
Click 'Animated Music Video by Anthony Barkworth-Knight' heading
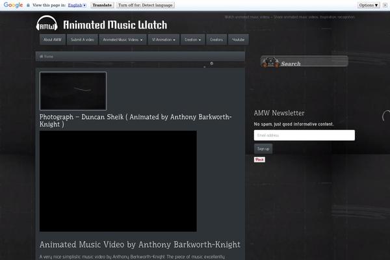click(x=140, y=244)
